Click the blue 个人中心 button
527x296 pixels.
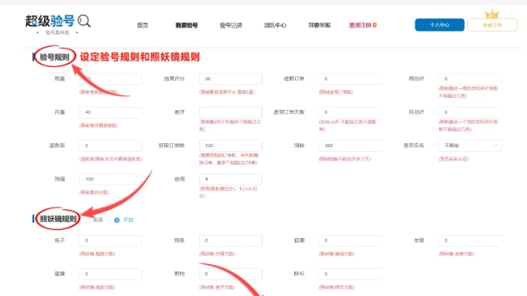coord(439,25)
